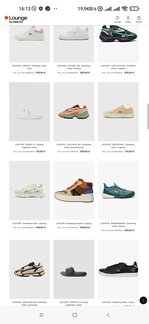The image size is (149, 324).
Task: Open Lacoste L001 SET 224 mleczny link
Action: coord(74,67)
